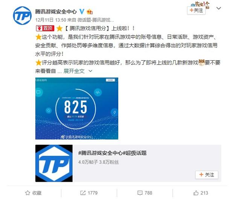Click the chevron next to 展开全文
This screenshot has height=202, width=241.
point(90,71)
